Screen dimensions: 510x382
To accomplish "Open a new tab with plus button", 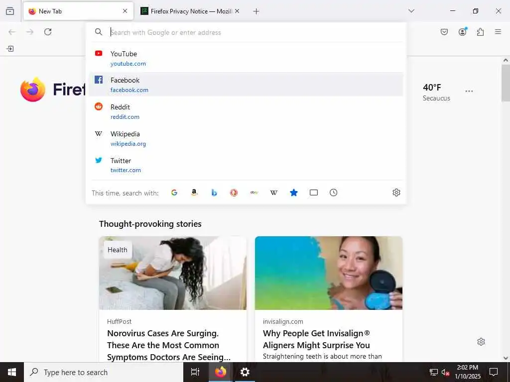I will coord(256,11).
